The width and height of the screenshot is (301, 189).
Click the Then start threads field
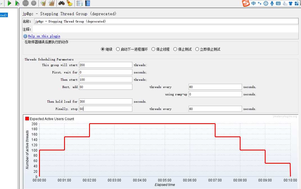pyautogui.click(x=106, y=80)
